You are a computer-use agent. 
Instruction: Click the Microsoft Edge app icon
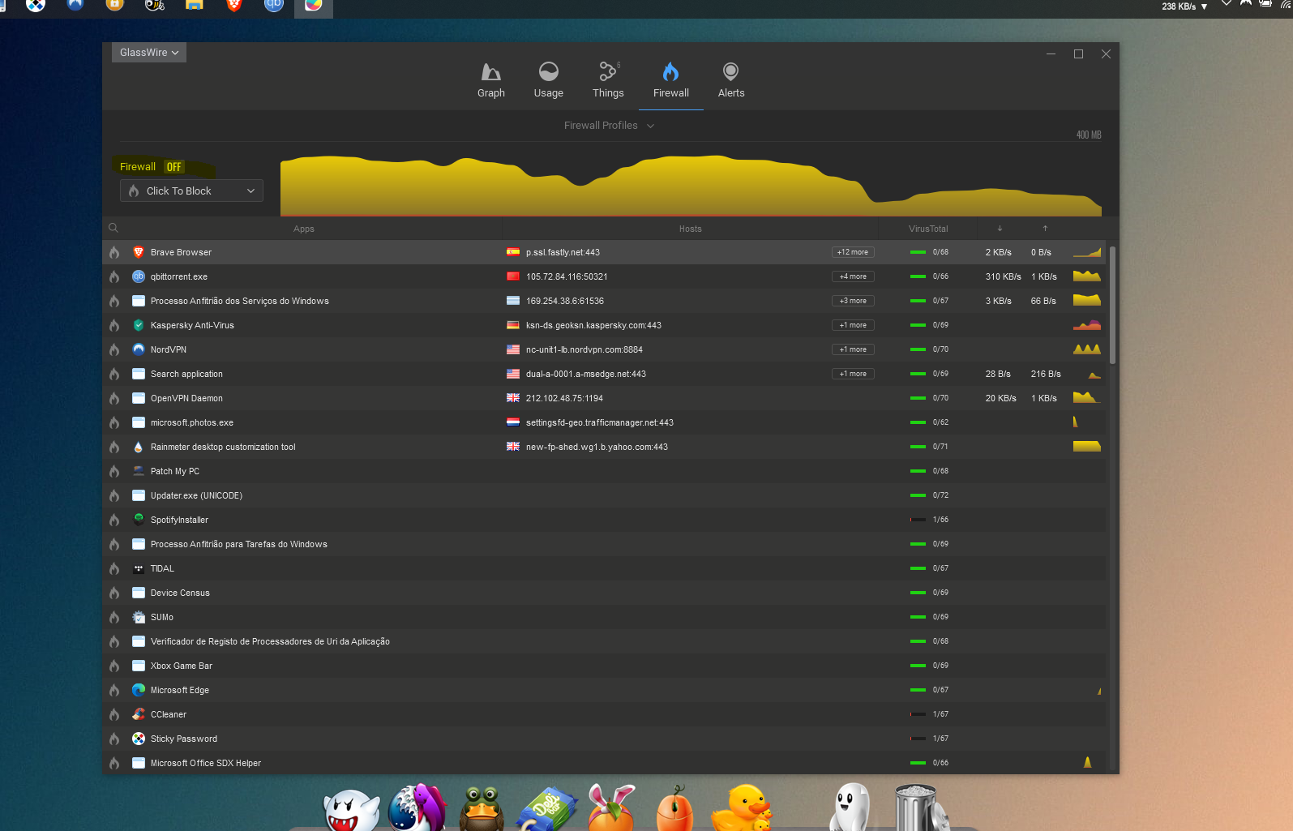coord(139,690)
